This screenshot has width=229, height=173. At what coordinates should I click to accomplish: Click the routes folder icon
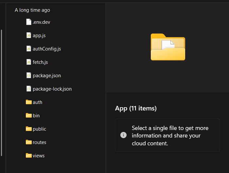pyautogui.click(x=29, y=142)
